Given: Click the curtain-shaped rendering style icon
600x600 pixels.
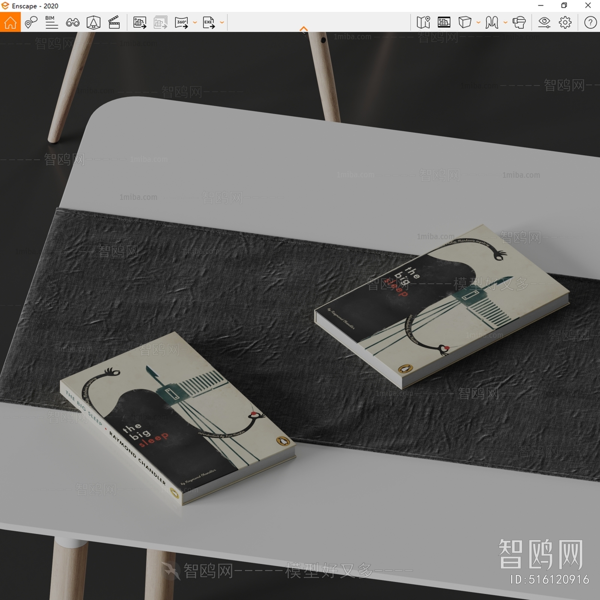Looking at the screenshot, I should (492, 22).
